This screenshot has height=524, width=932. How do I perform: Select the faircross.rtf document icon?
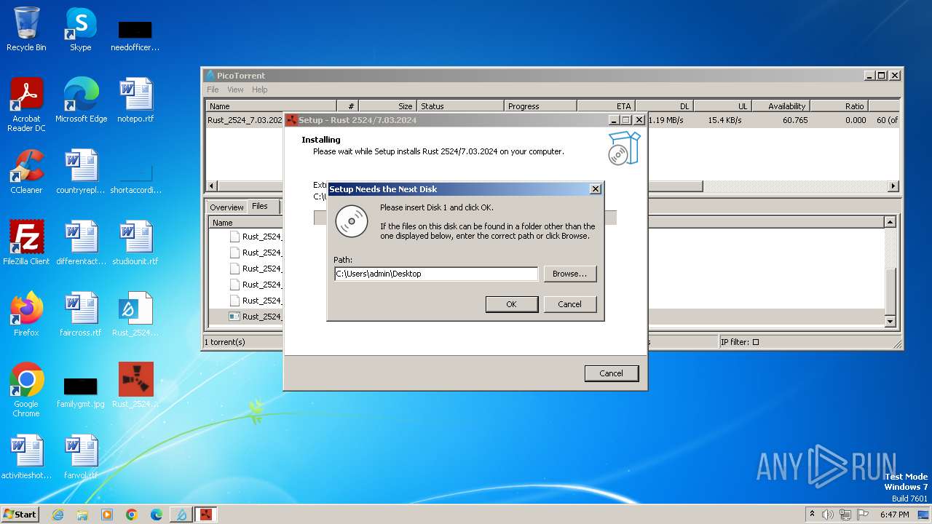click(81, 314)
